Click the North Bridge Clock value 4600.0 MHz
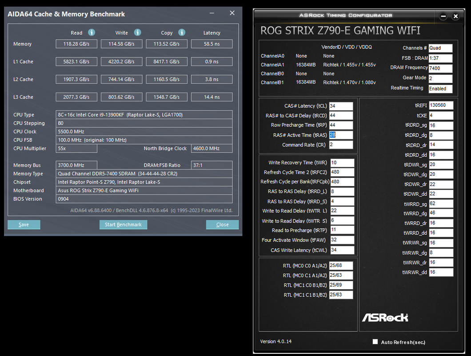The width and height of the screenshot is (471, 356). tap(212, 148)
